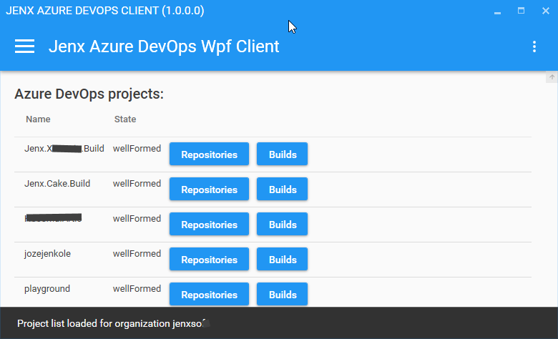
Task: Show Builds for jozejenkole project
Action: coord(282,260)
